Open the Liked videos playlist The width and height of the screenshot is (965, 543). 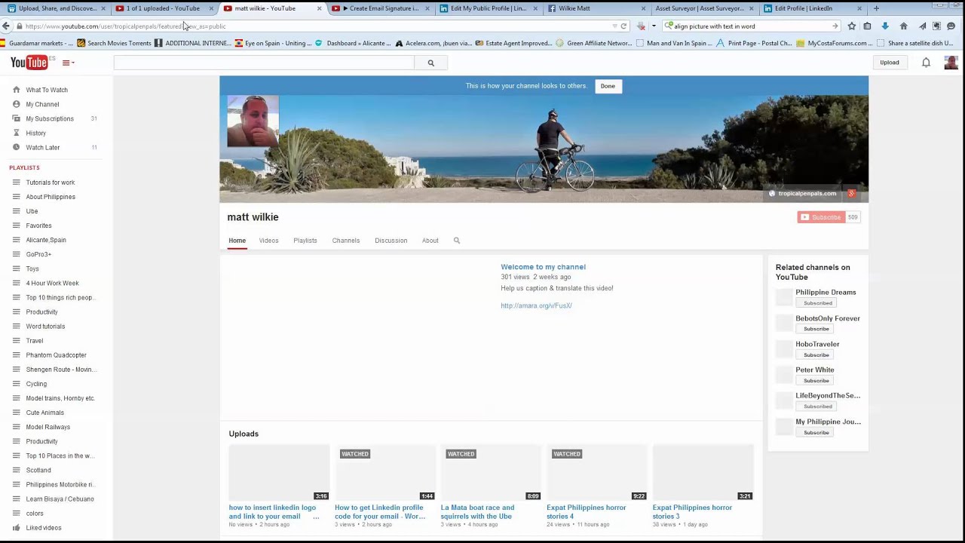point(44,528)
